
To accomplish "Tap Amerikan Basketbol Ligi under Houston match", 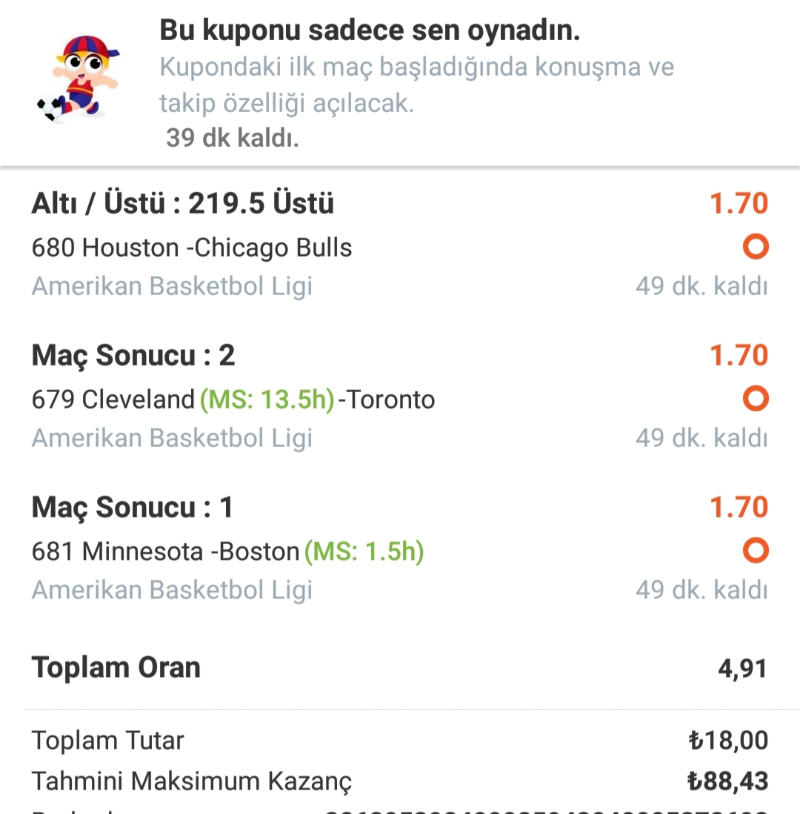I will click(172, 286).
